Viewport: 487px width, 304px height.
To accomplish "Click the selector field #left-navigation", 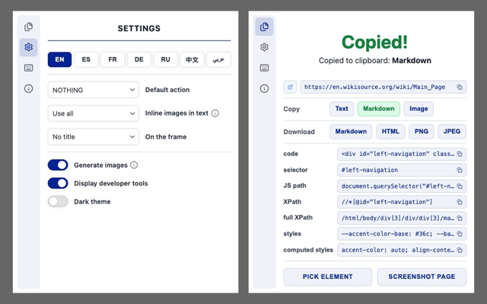I will coord(402,170).
